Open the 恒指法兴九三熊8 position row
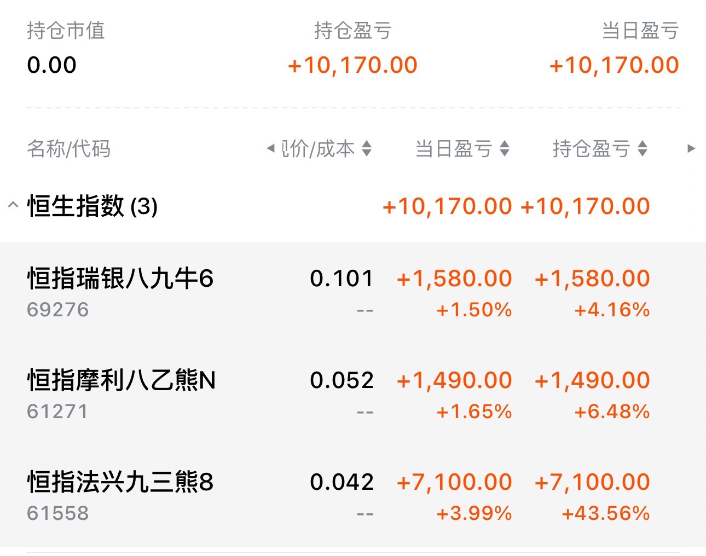 pos(120,483)
